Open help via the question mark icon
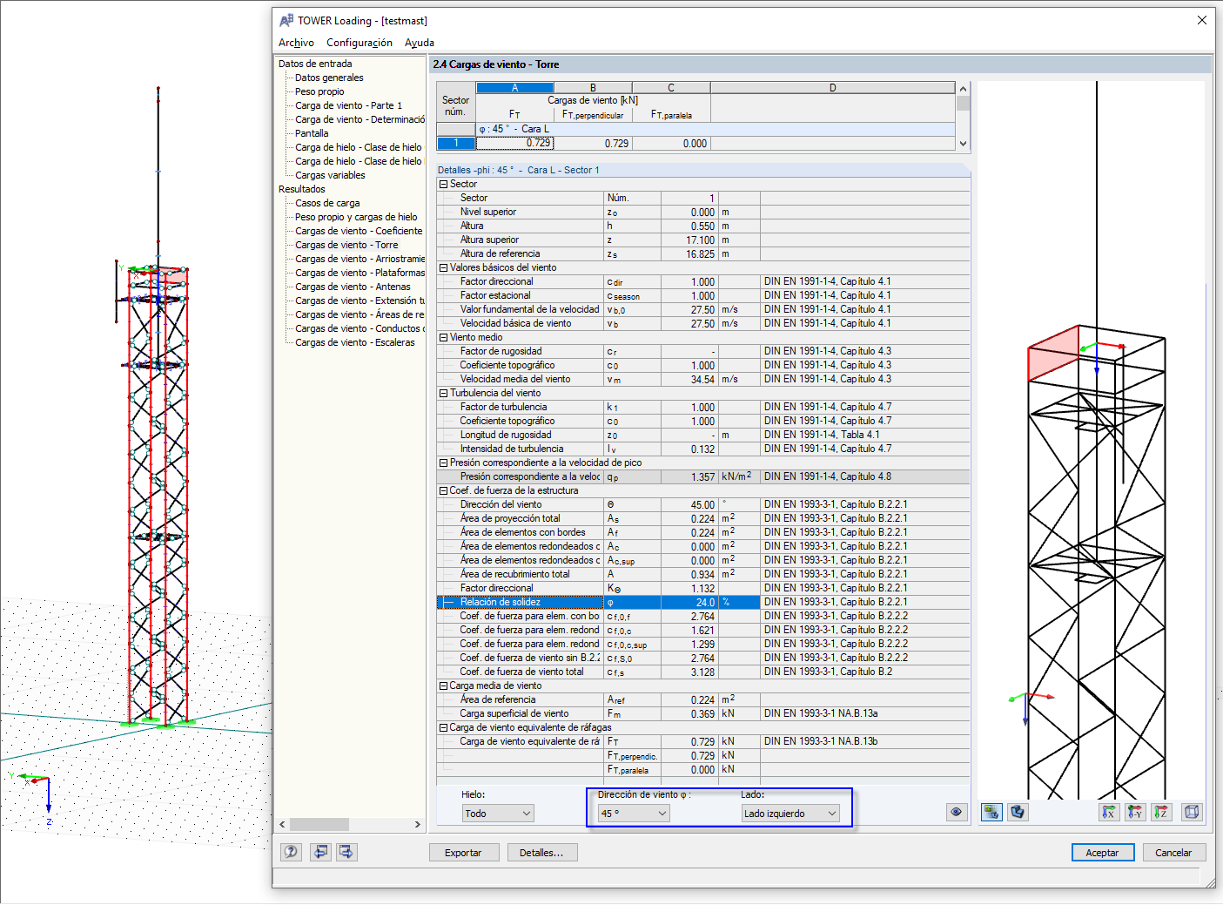Image resolution: width=1223 pixels, height=905 pixels. pyautogui.click(x=291, y=852)
